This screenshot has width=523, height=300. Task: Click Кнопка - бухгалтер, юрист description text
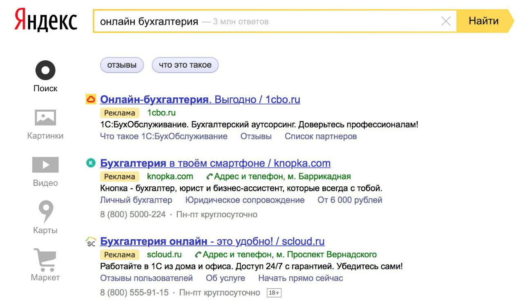point(241,188)
